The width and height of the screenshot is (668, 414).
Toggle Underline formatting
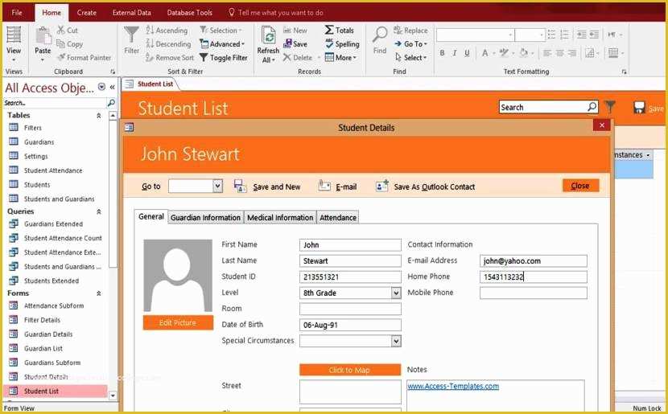coord(468,53)
